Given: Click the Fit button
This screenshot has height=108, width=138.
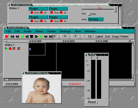Looking at the screenshot, I should tap(90, 36).
